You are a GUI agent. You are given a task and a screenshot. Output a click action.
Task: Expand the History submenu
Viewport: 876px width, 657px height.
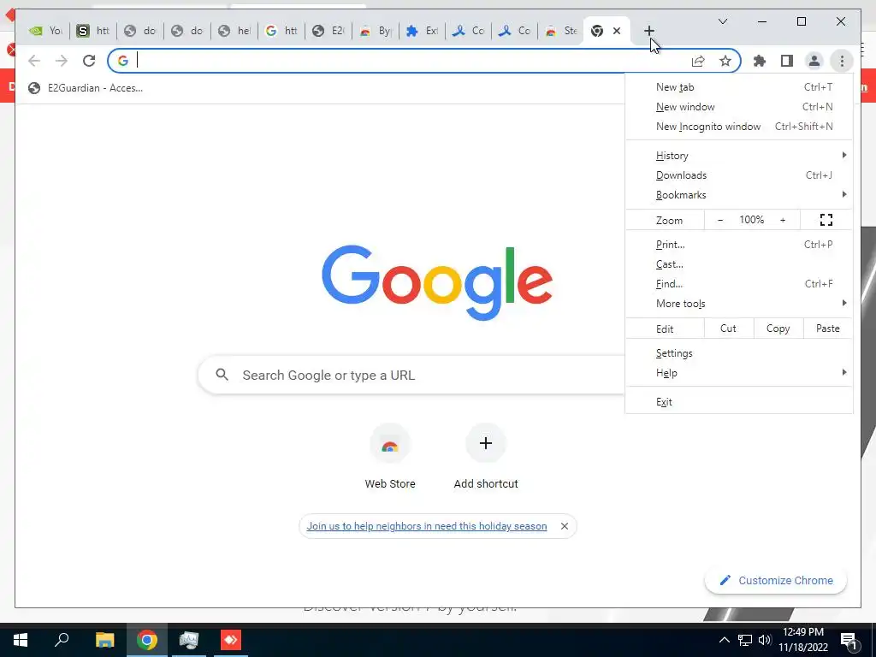coord(738,156)
